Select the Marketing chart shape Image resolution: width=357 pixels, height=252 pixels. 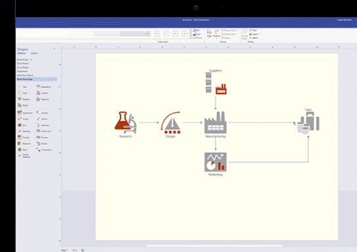pos(216,162)
